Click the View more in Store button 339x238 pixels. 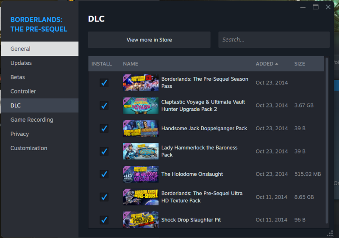point(149,40)
